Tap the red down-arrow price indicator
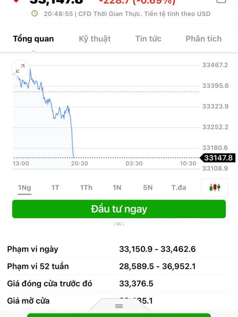The image size is (238, 317). coord(16,1)
